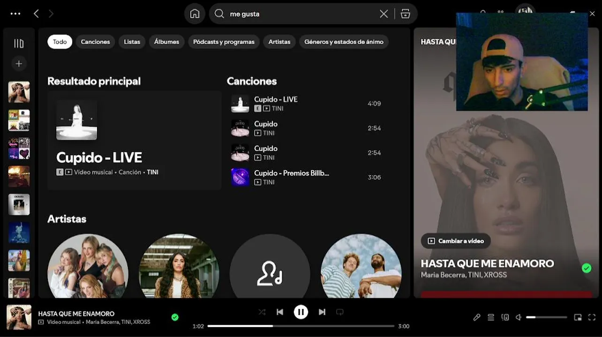Click the TINI link in top result

point(153,172)
